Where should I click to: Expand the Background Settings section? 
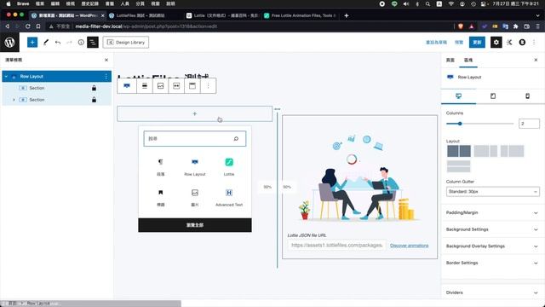pos(493,229)
